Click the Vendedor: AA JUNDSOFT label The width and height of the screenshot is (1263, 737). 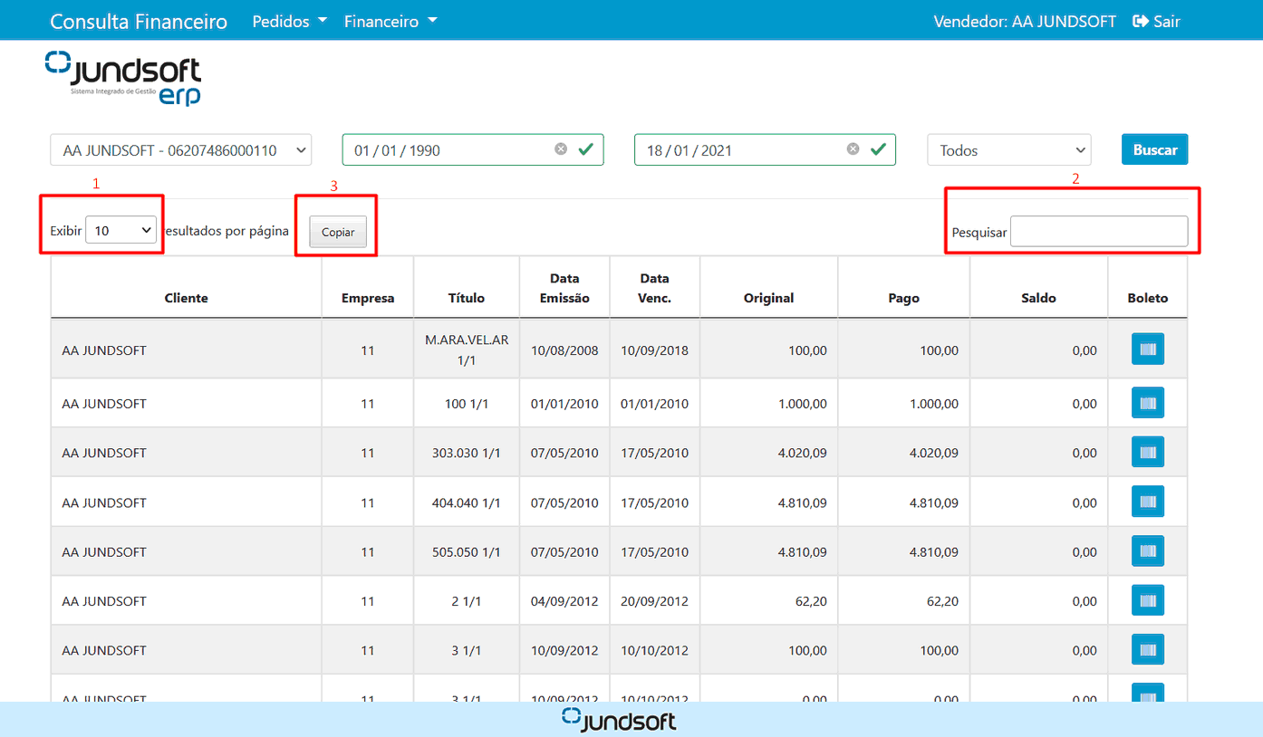click(1025, 21)
